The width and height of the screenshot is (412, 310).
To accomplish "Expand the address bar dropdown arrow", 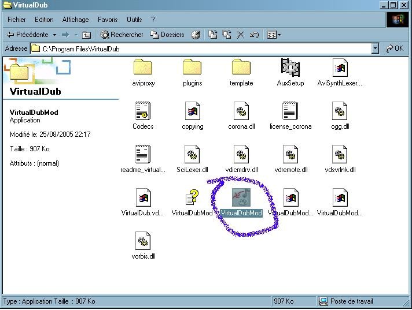I will (x=375, y=48).
